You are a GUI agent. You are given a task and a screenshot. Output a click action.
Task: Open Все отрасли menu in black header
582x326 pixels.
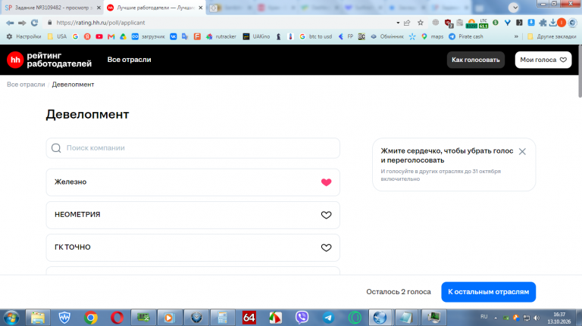(x=129, y=60)
